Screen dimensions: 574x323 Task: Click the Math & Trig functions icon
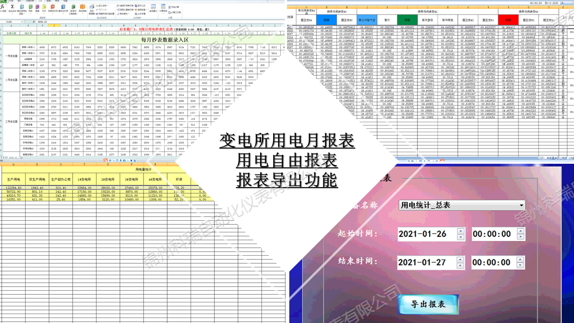[74, 7]
